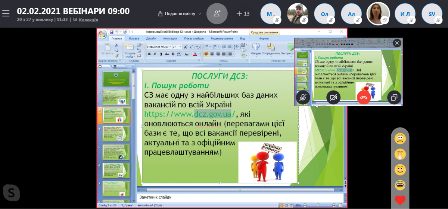
Task: Toggle the camera on/off button
Action: coord(333,98)
